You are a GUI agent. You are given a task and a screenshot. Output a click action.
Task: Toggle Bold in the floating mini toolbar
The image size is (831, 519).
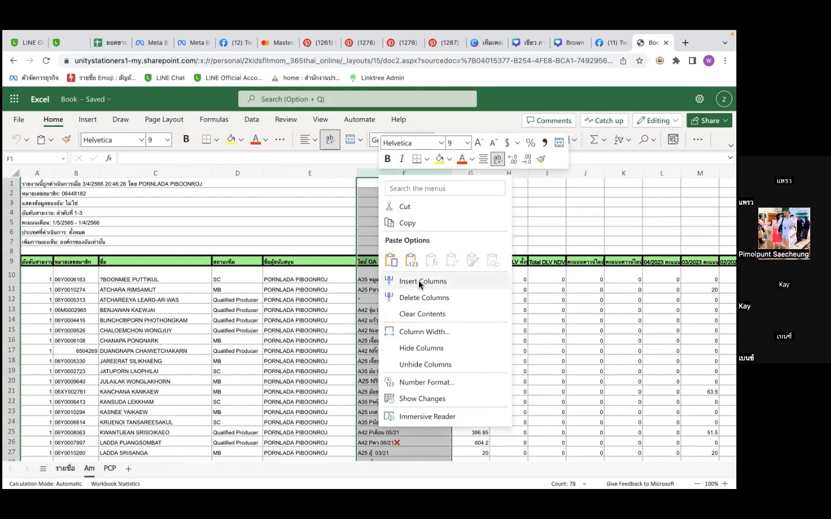tap(387, 159)
